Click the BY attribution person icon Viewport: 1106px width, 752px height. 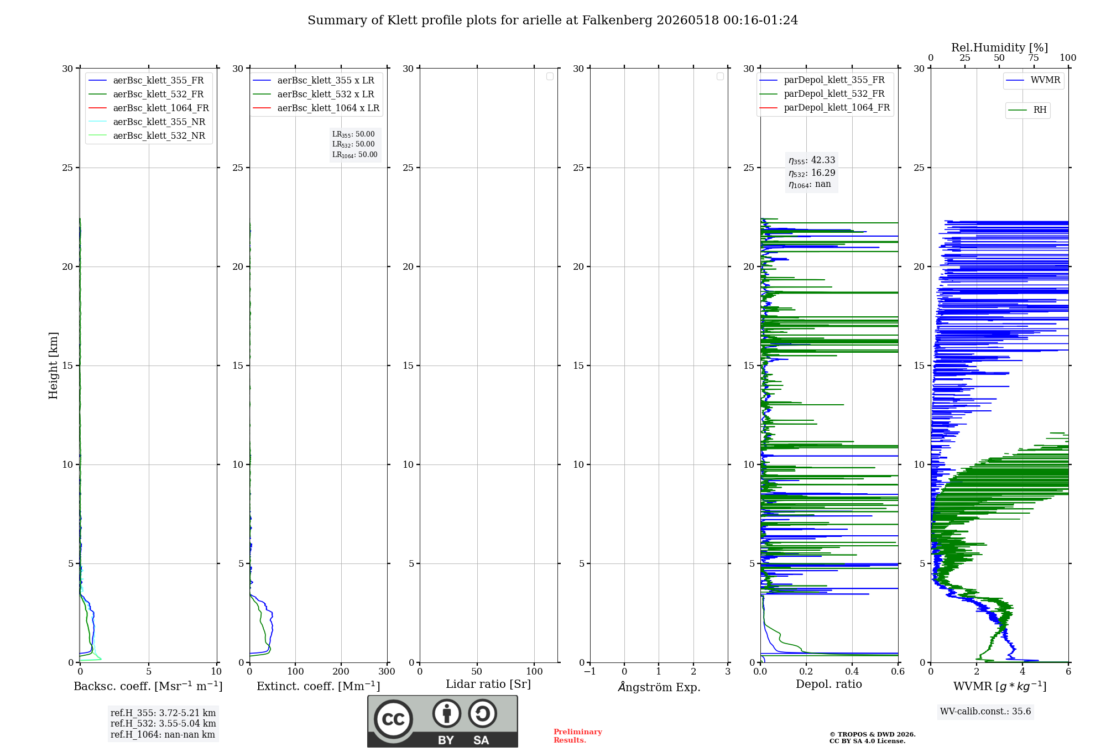[447, 713]
